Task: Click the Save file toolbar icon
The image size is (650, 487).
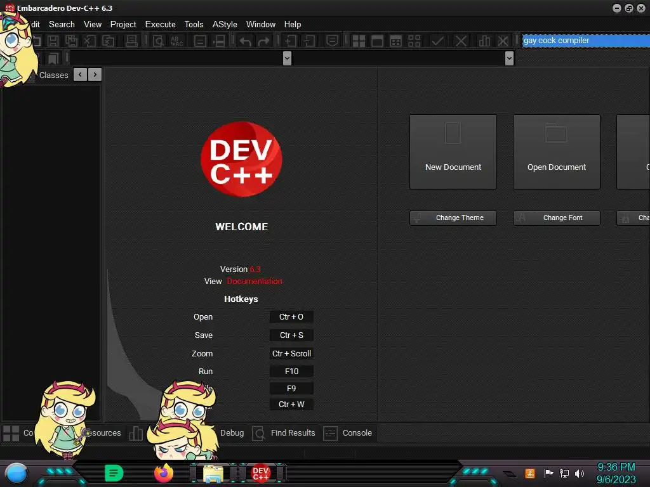Action: pyautogui.click(x=53, y=41)
